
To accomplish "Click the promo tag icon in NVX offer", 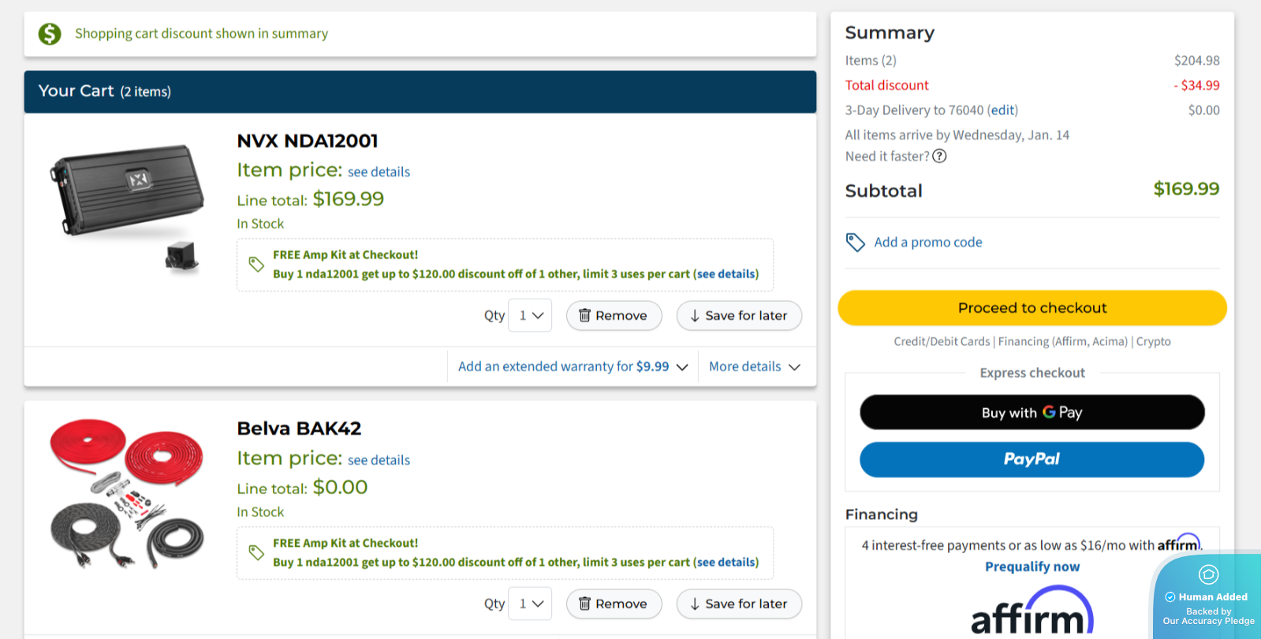I will click(x=256, y=264).
